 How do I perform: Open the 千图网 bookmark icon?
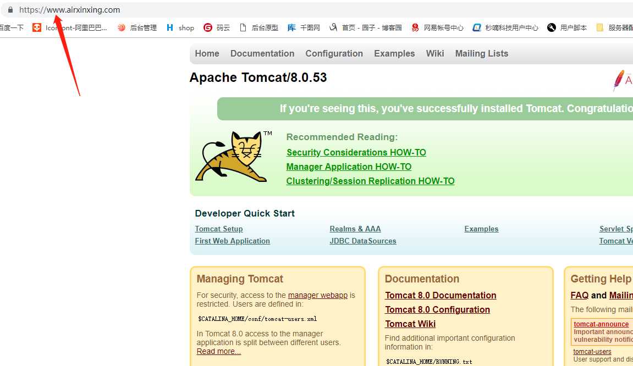[291, 27]
